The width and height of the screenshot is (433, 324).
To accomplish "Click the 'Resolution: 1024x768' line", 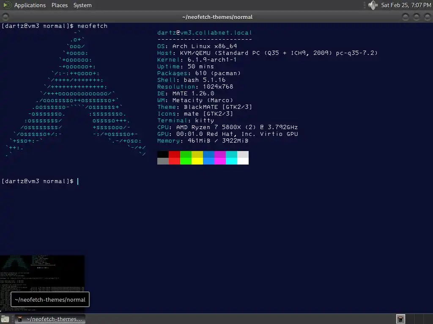I will pos(195,87).
